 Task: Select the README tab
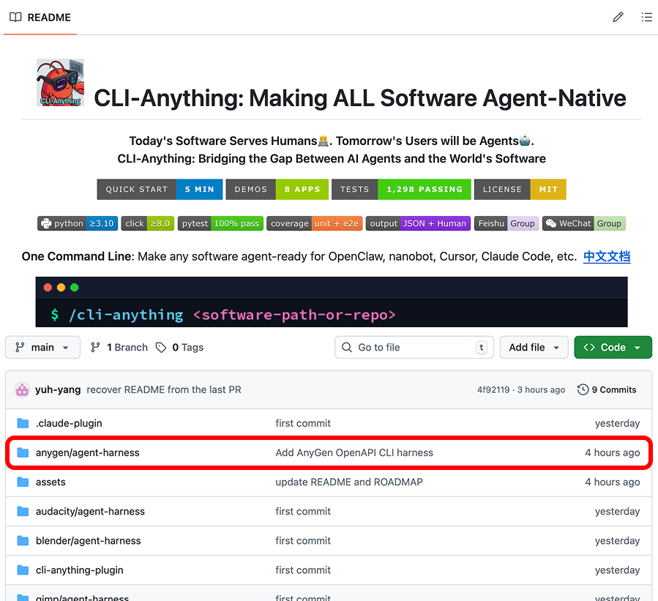40,18
